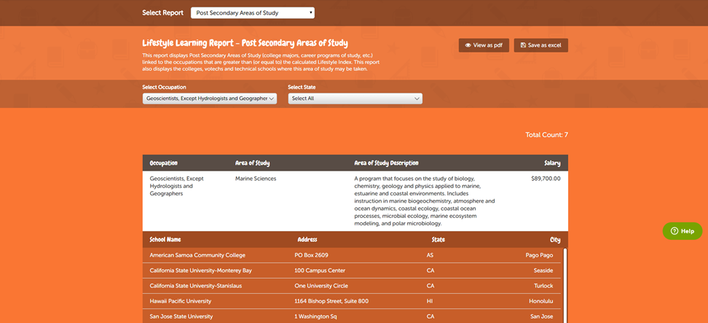The width and height of the screenshot is (708, 323).
Task: Click the City column header
Action: 555,239
